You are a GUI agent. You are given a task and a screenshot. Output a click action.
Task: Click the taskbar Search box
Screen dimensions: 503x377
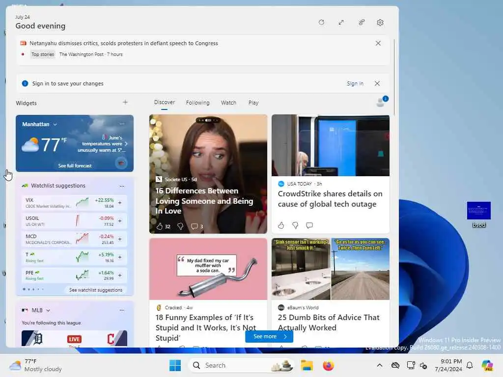pos(241,365)
